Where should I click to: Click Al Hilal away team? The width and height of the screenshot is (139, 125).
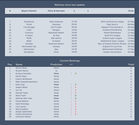pos(56,36)
